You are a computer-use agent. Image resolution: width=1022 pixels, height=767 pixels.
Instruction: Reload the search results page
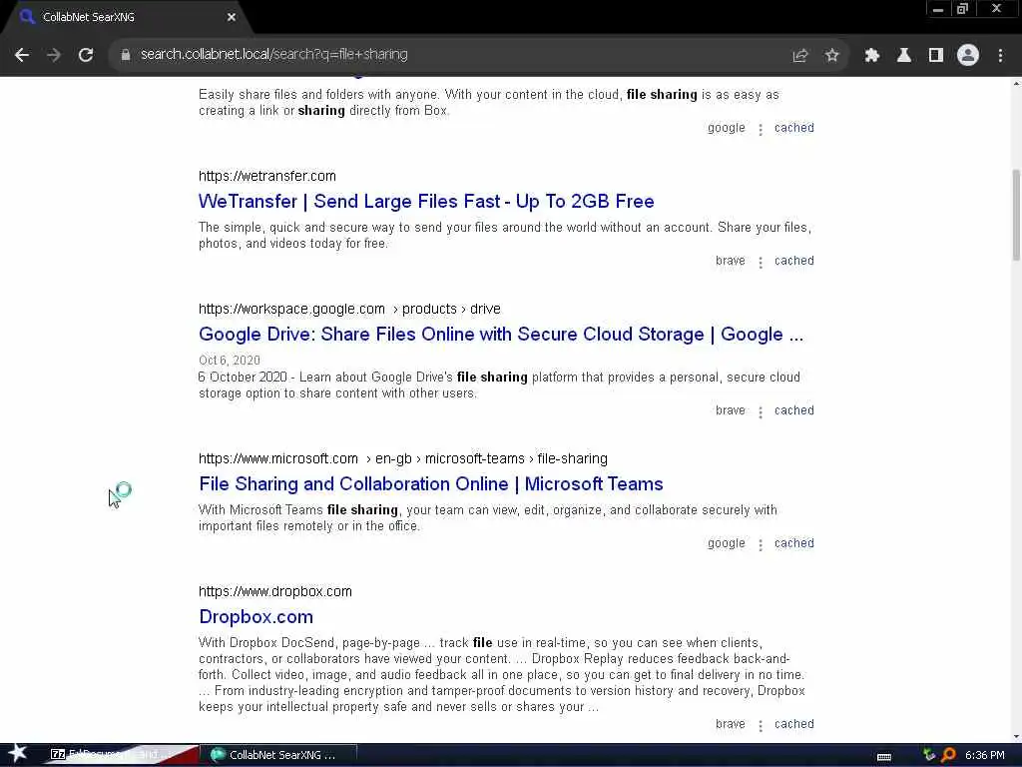tap(86, 56)
